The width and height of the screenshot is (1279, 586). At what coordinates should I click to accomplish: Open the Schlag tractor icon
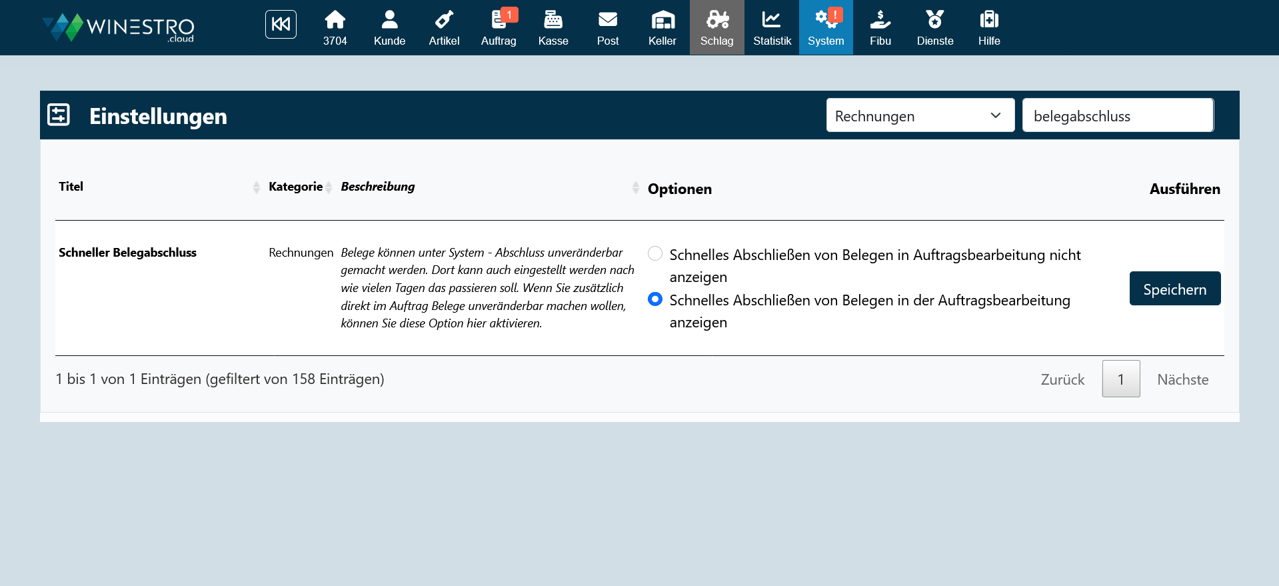[716, 27]
